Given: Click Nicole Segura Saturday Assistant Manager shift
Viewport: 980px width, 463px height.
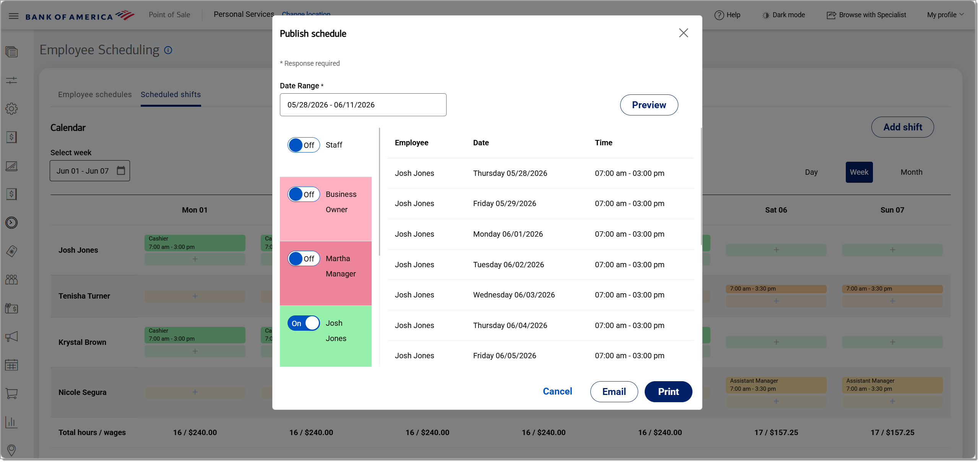Looking at the screenshot, I should [776, 385].
